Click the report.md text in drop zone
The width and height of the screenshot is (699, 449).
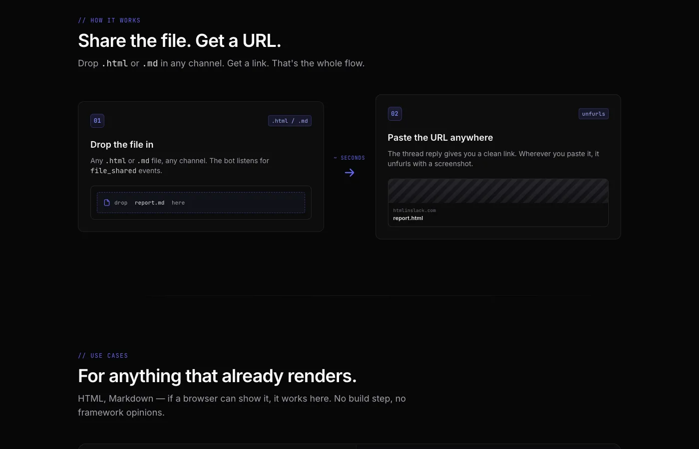(149, 203)
